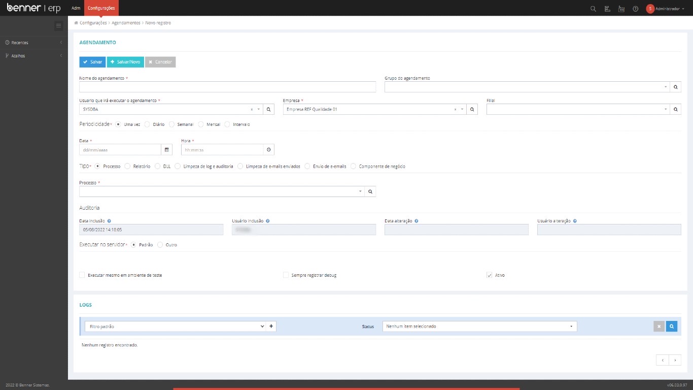Select Semanal periodicity
Viewport: 693px width, 390px height.
click(172, 124)
